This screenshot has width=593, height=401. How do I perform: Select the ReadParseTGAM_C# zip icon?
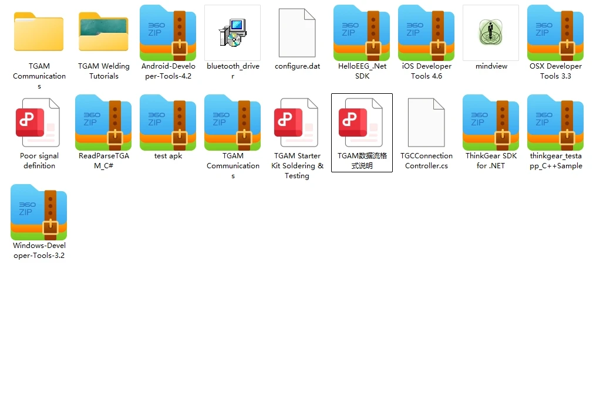(103, 123)
